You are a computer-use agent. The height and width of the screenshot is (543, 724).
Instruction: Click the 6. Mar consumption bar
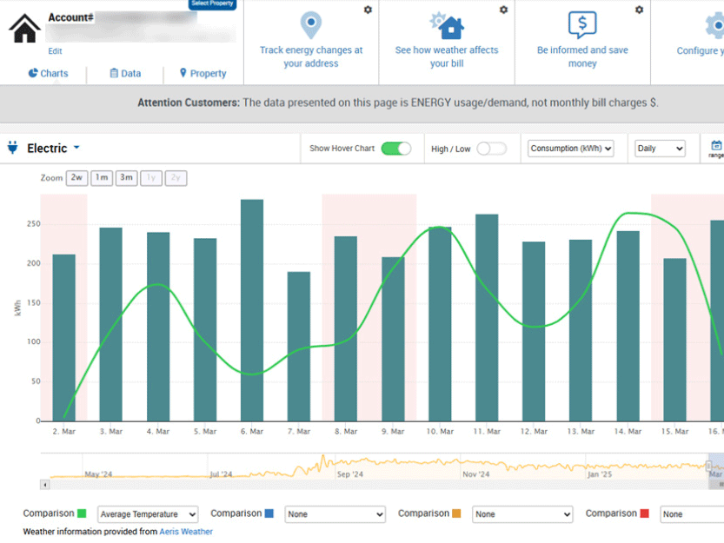(x=252, y=310)
